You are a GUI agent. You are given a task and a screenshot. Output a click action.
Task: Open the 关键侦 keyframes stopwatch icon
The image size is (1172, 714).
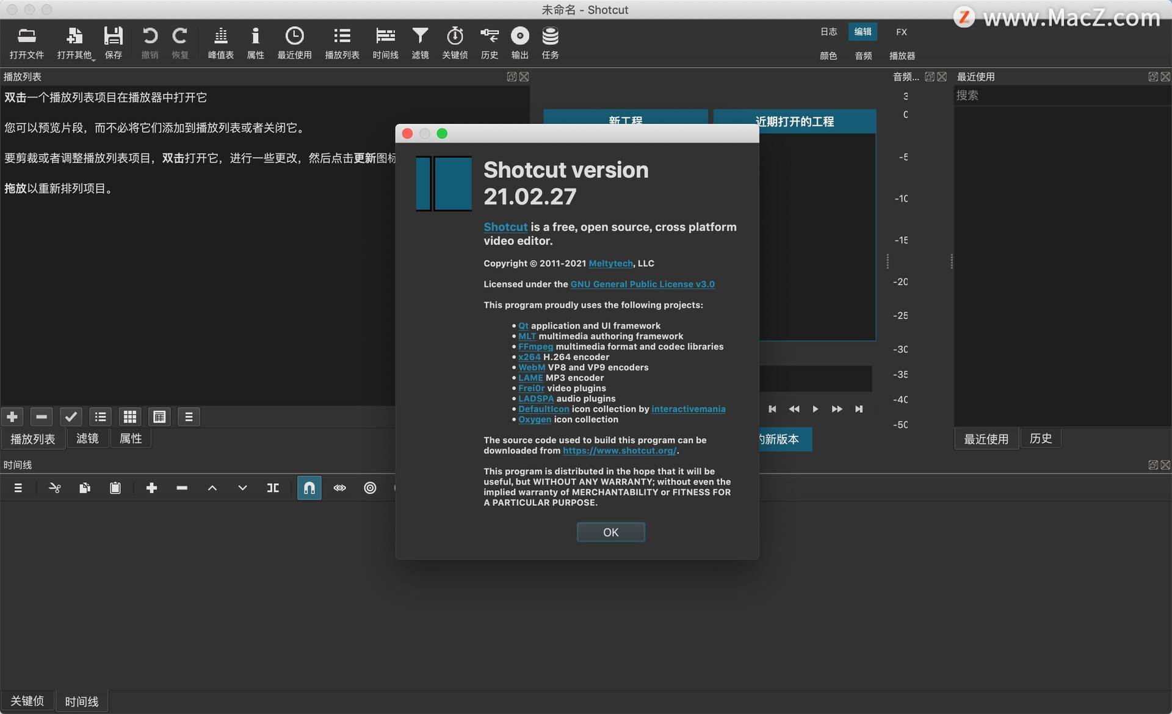(x=455, y=43)
